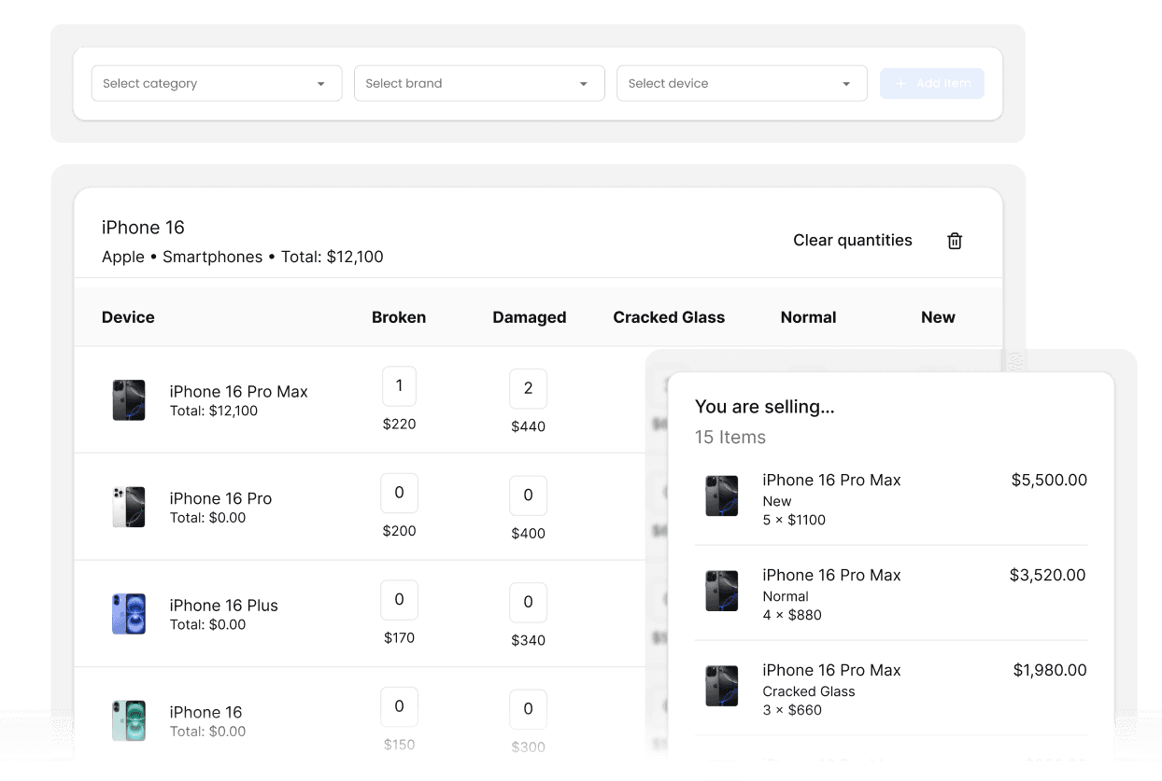Click iPhone 16 Pro Max Broken quantity field
1162x781 pixels.
coord(399,385)
